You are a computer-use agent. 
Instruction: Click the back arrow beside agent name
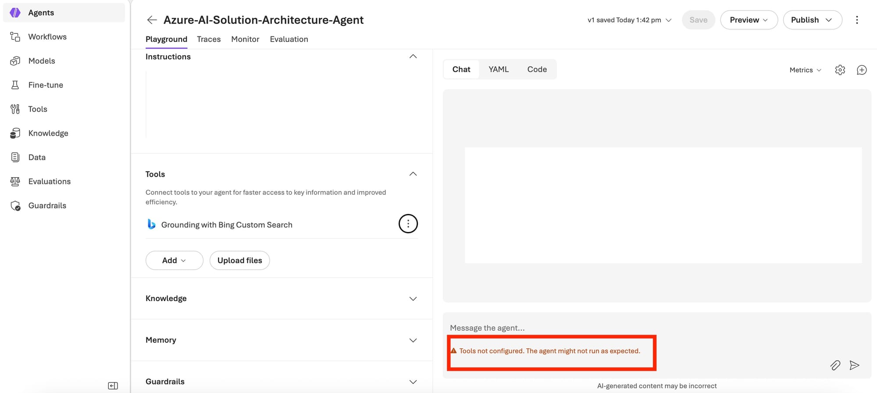[x=152, y=20]
